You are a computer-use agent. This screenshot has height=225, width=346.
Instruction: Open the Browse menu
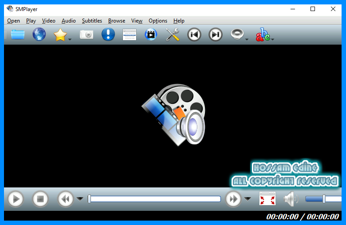[117, 21]
